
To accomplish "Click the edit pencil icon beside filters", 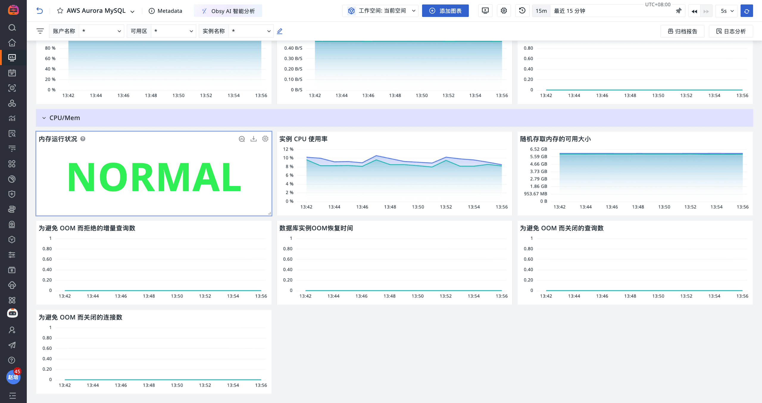I will (x=279, y=31).
